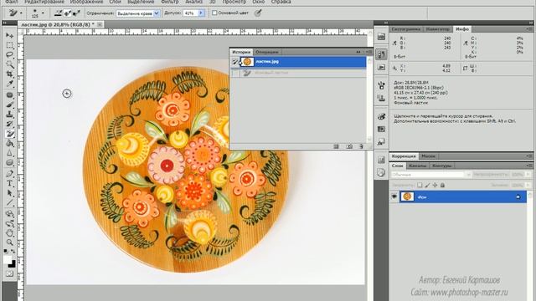Select the Line shape tool
Viewport: 536px width, 301px height.
click(x=9, y=202)
